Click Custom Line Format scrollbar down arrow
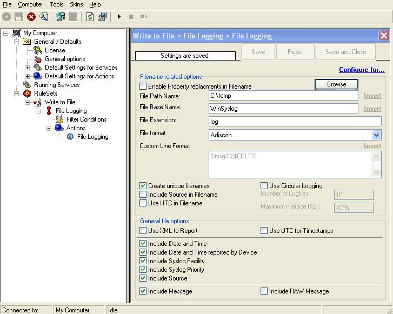393x314 pixels. pyautogui.click(x=376, y=172)
